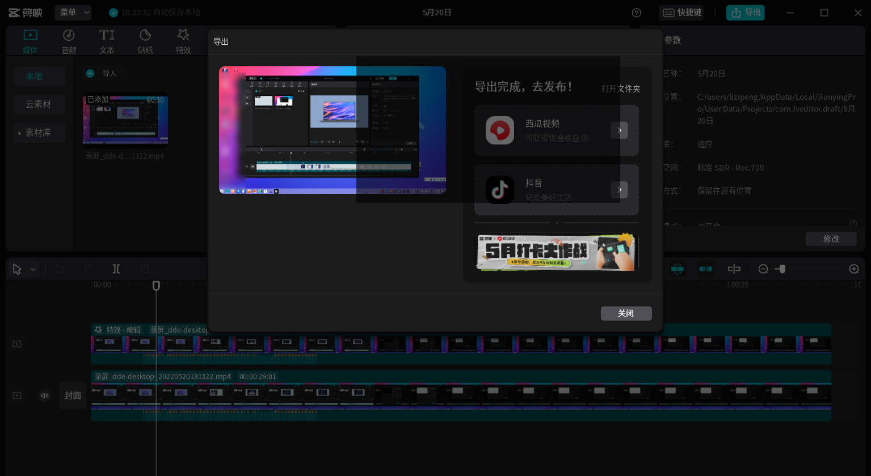Click the 适应 value in 参数 panel
The width and height of the screenshot is (871, 476).
(x=705, y=144)
